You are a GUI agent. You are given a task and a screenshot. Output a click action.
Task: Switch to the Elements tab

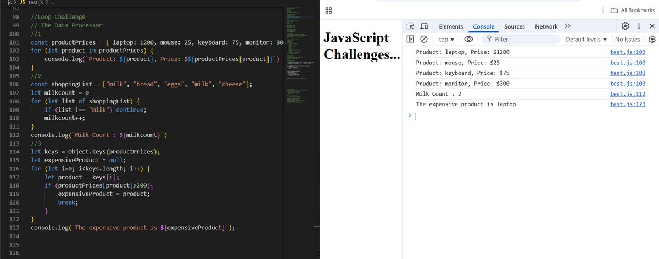point(451,26)
